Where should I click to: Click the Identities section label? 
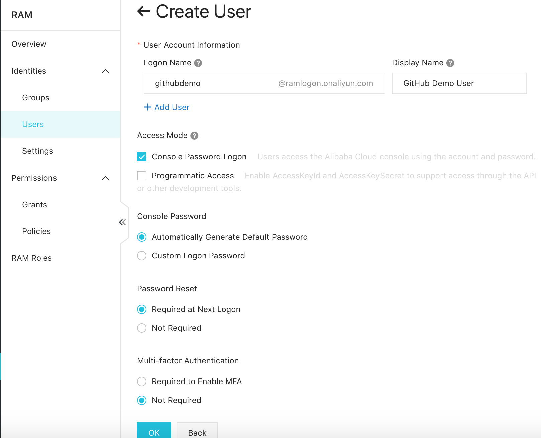tap(29, 71)
